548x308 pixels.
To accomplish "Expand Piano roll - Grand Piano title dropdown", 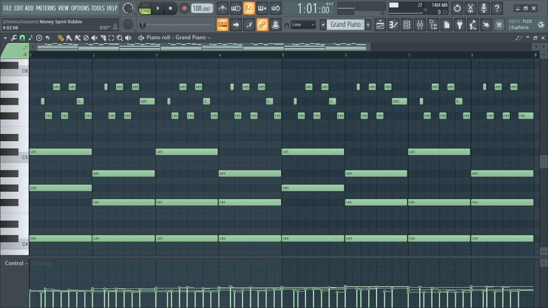I will tap(209, 38).
